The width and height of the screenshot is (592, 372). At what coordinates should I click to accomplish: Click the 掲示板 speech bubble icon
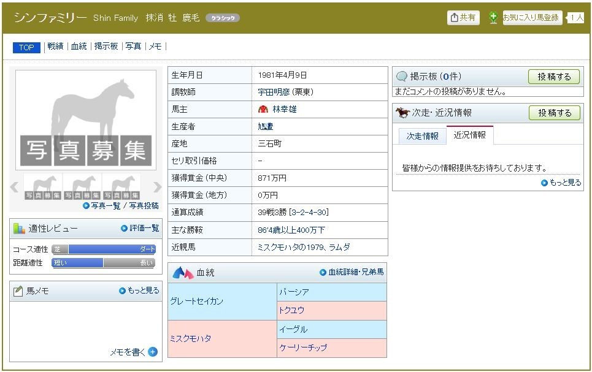coord(401,77)
